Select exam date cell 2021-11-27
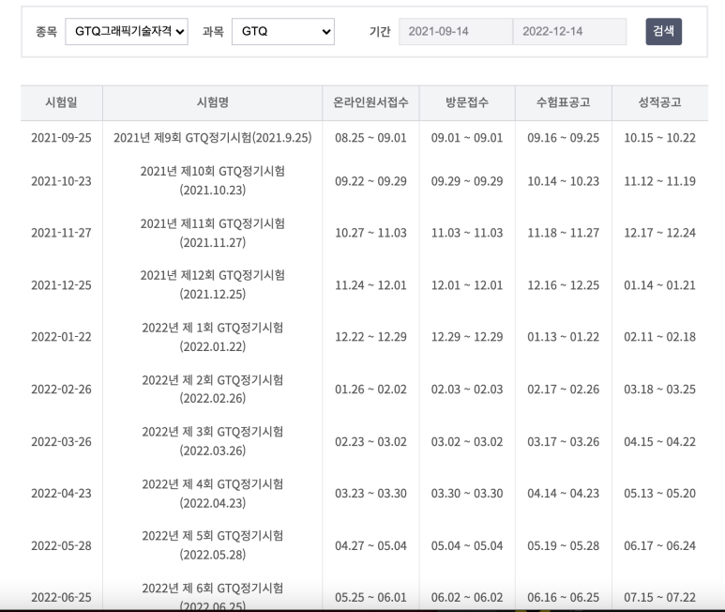The width and height of the screenshot is (725, 612). click(x=61, y=233)
